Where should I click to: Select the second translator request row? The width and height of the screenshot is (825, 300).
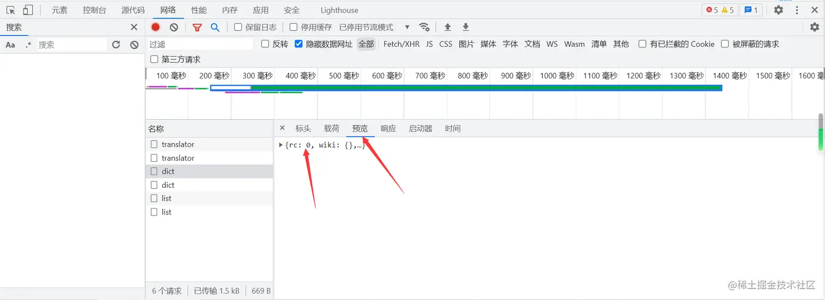(209, 158)
